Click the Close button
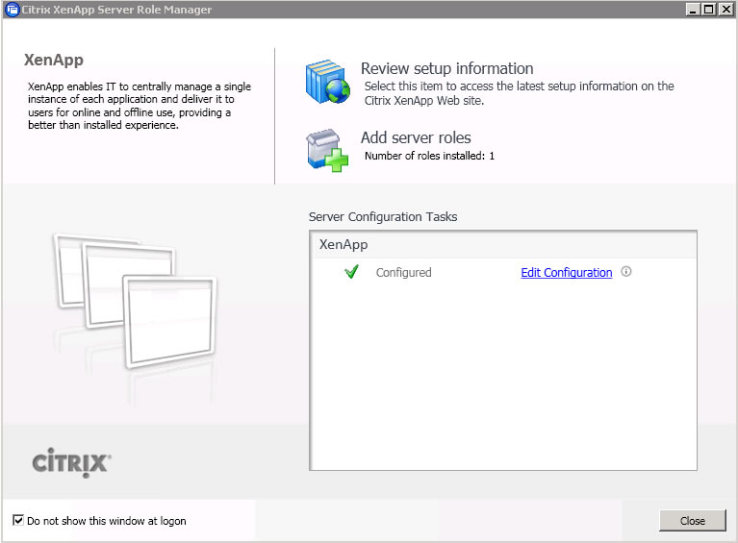Viewport: 738px width, 543px height. click(x=693, y=521)
